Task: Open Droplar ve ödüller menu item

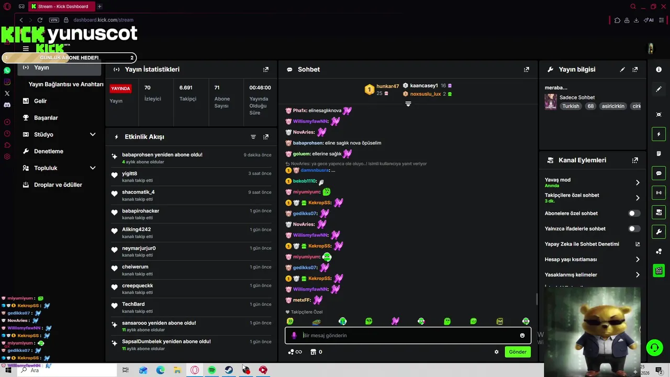Action: coord(59,185)
